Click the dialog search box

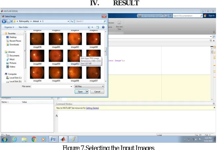click(91, 21)
